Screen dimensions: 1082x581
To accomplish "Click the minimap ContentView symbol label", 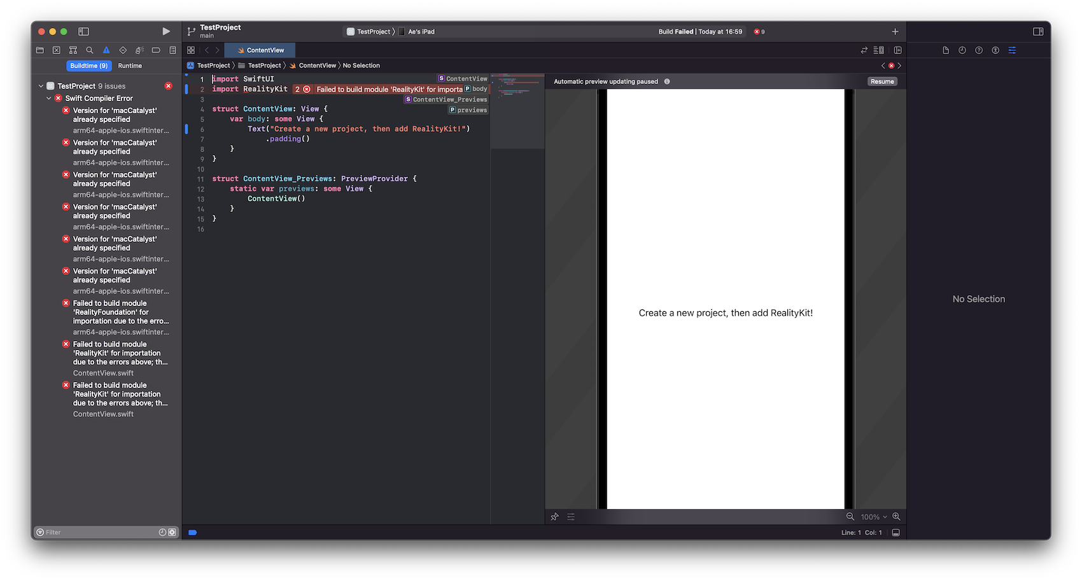I will [x=463, y=79].
